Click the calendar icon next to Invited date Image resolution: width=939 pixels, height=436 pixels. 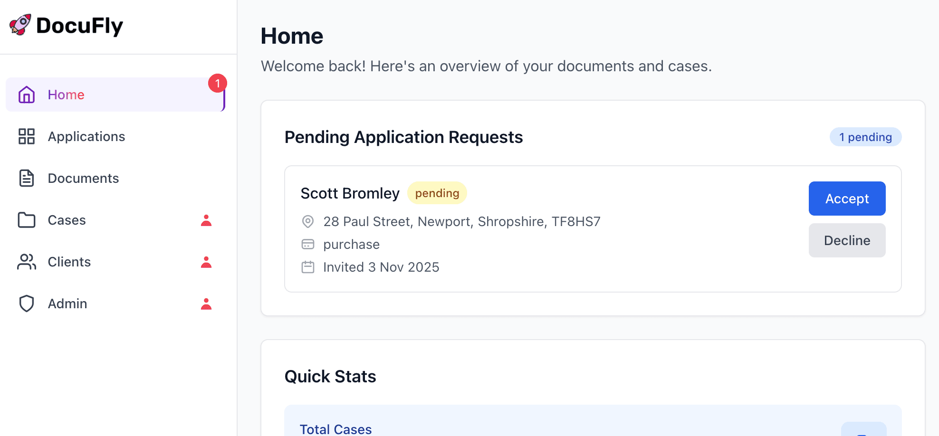pos(308,267)
